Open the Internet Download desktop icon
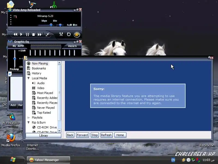 click(32, 147)
